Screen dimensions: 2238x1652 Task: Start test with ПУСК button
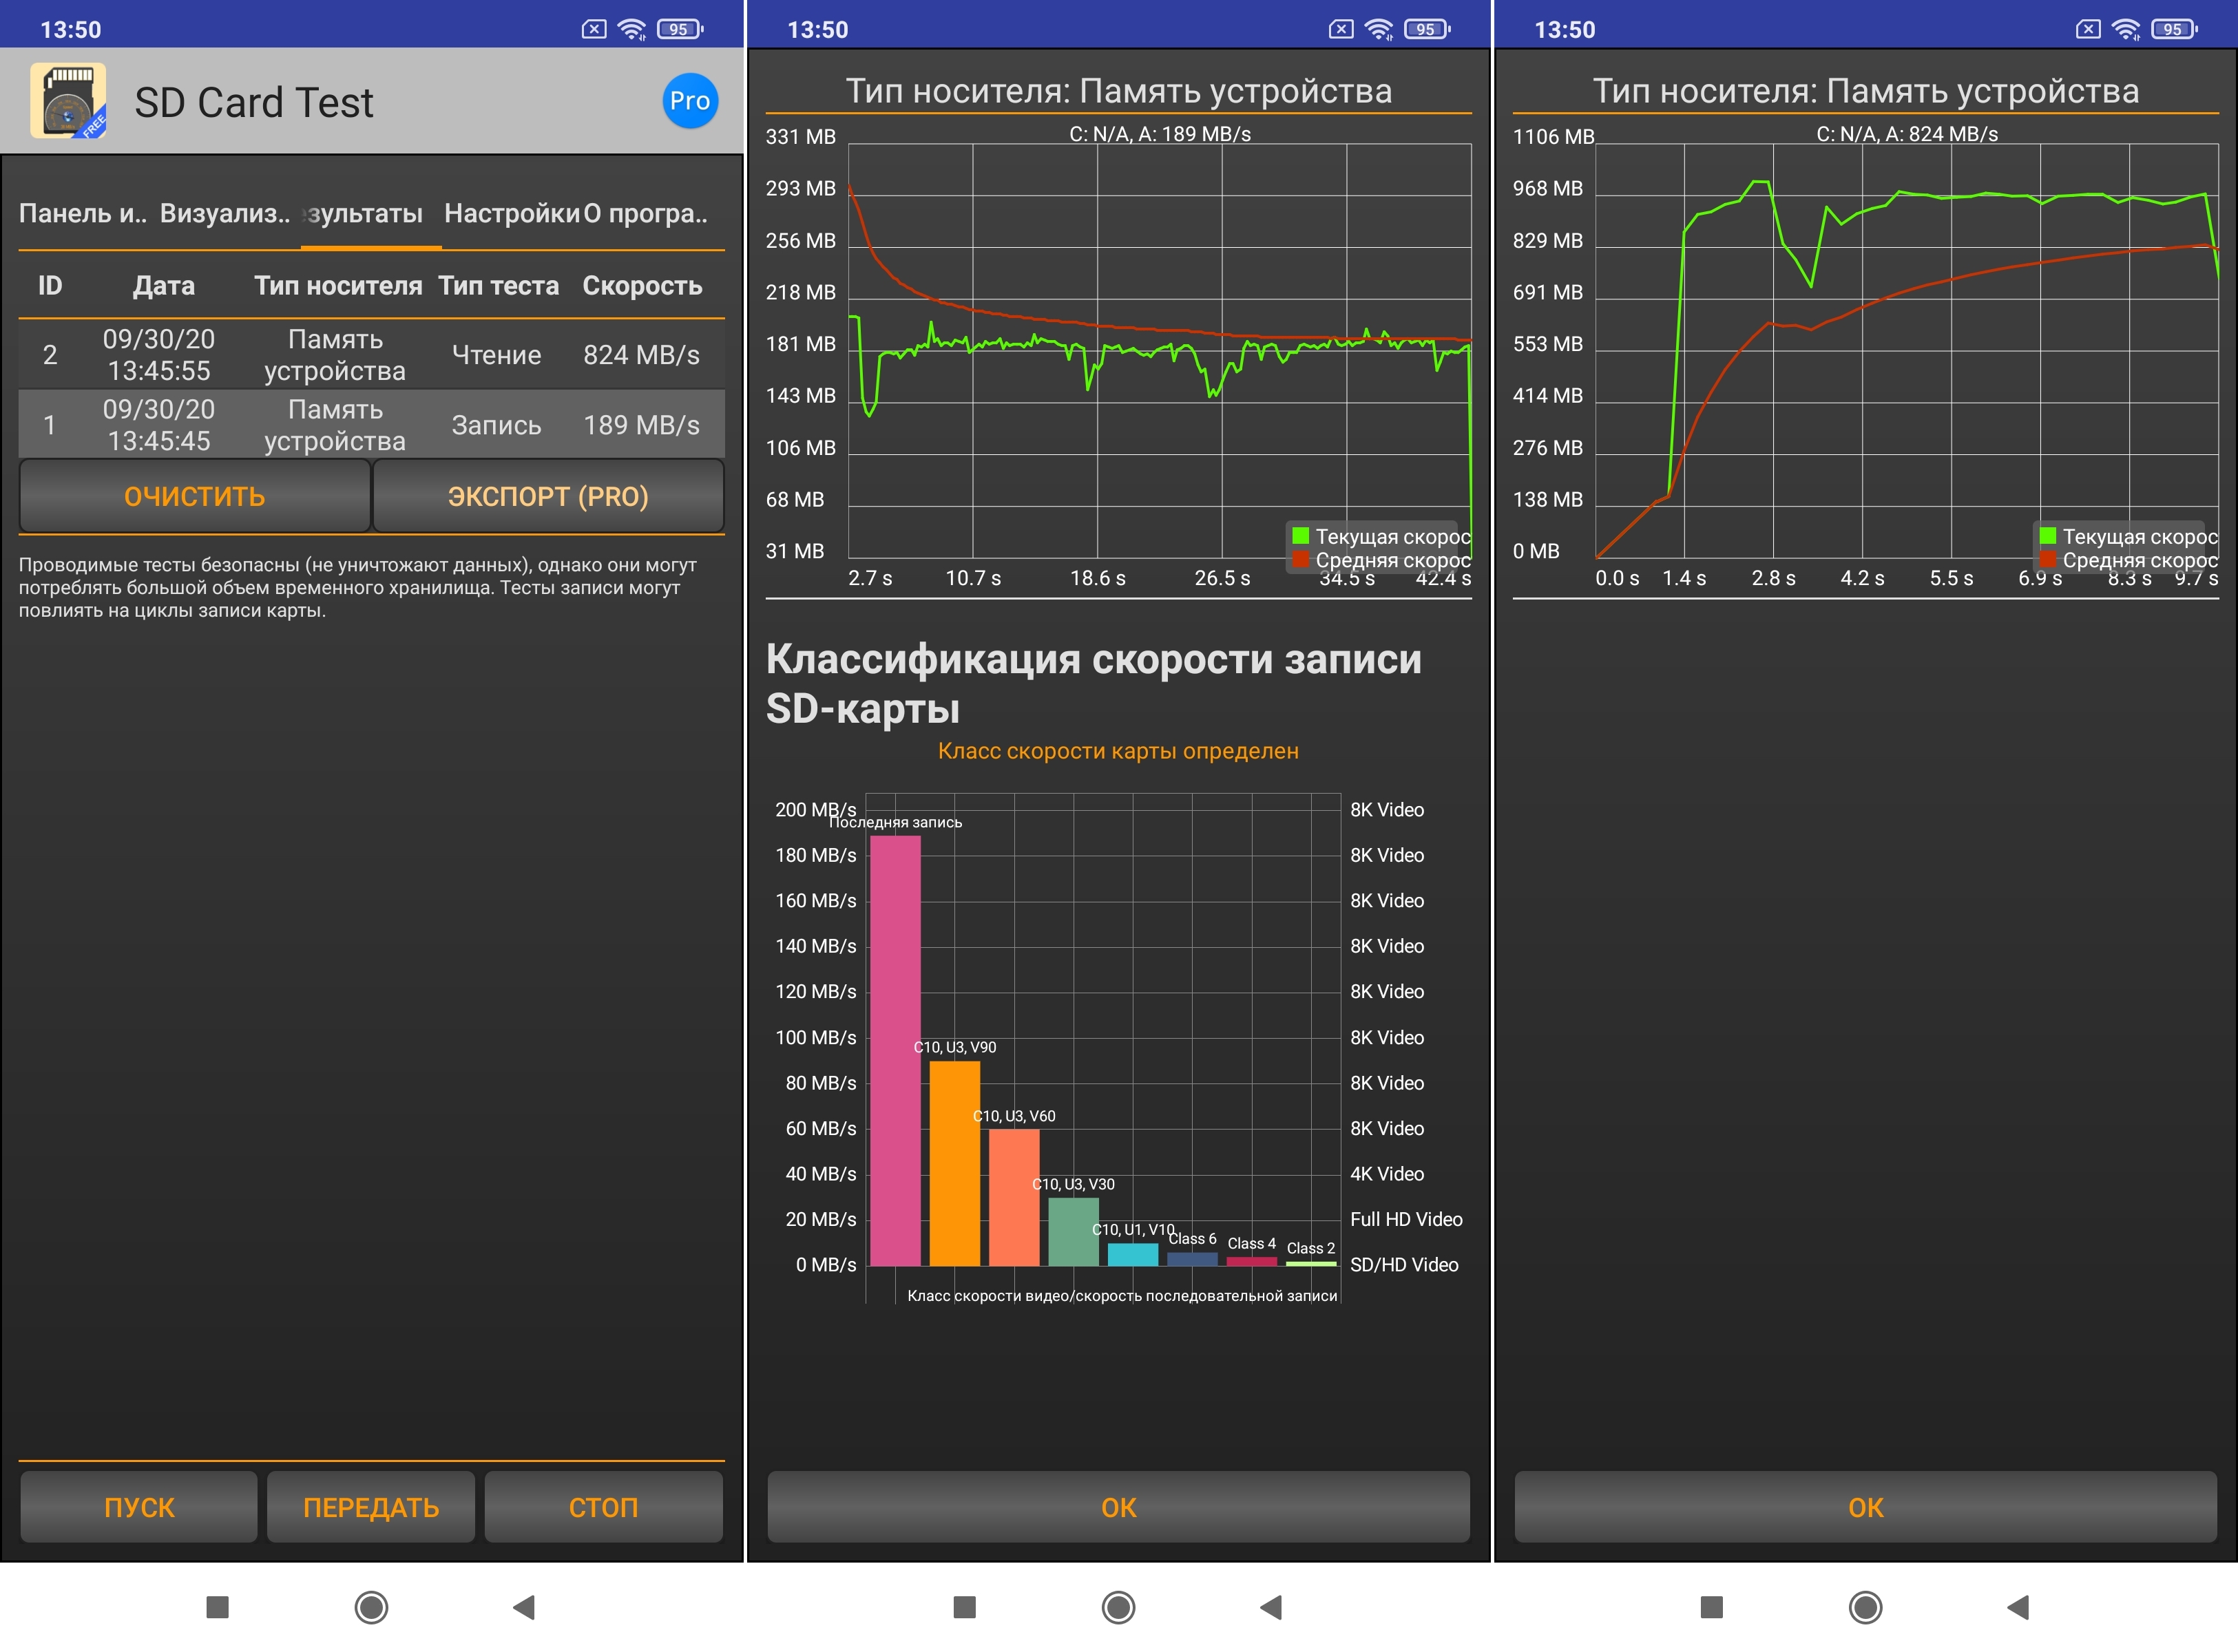point(139,1506)
